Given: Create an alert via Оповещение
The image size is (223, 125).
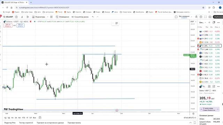Looking at the screenshot, I should point(62,17).
